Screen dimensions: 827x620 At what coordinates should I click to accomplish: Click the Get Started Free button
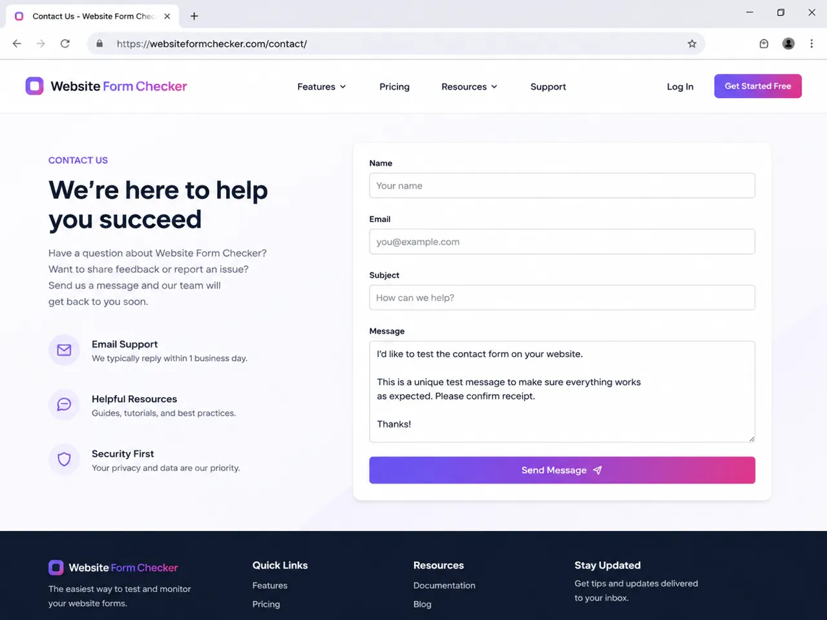point(758,86)
